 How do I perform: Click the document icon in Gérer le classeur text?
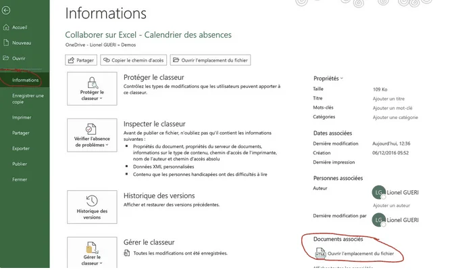tap(127, 253)
